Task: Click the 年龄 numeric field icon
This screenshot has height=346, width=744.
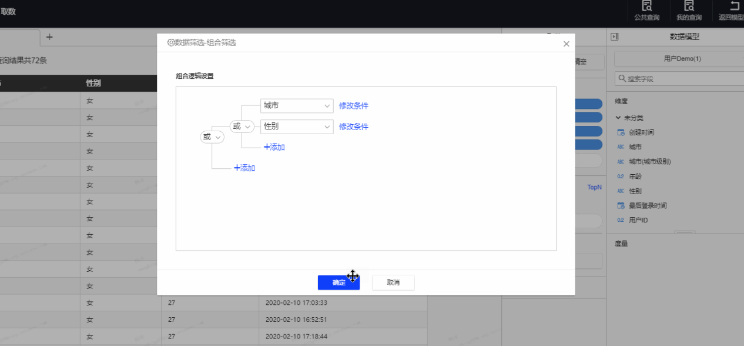Action: [621, 177]
